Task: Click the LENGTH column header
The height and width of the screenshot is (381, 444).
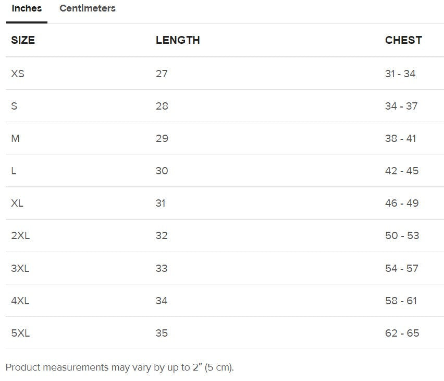Action: [178, 40]
